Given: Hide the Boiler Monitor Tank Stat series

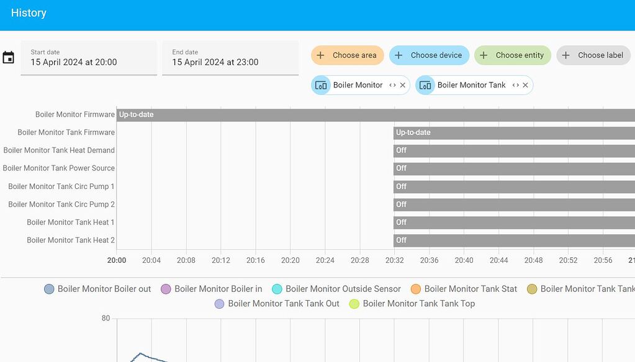Looking at the screenshot, I should 464,289.
